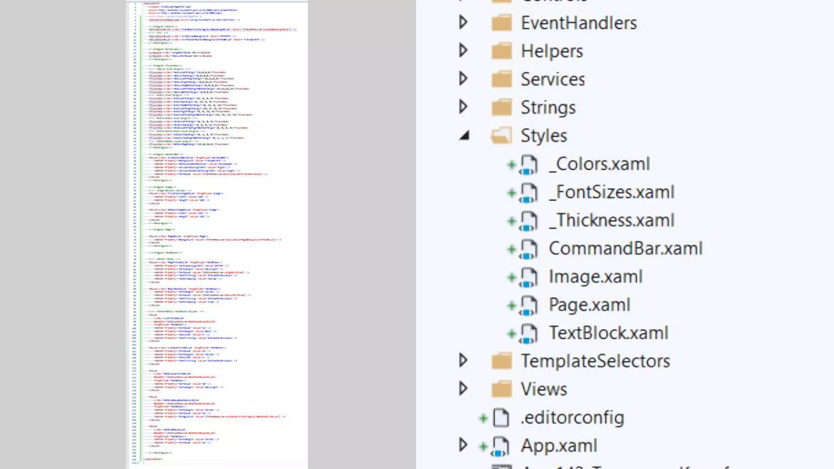Open the open Styles folder icon
This screenshot has height=469, width=834.
[501, 136]
